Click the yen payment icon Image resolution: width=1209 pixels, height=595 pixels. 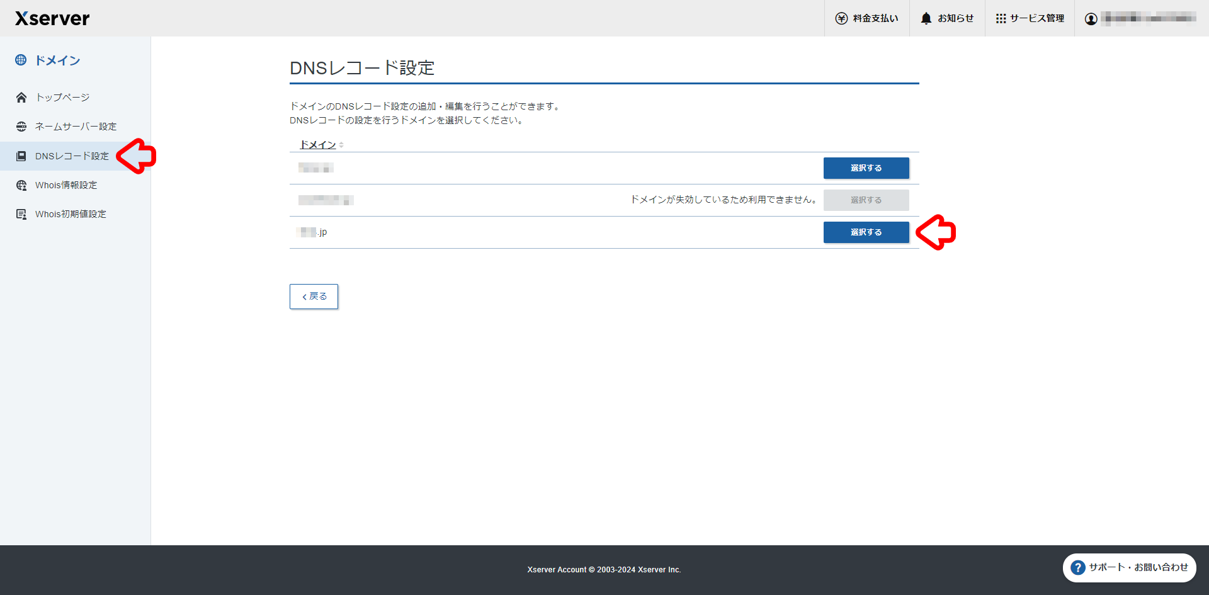[841, 18]
